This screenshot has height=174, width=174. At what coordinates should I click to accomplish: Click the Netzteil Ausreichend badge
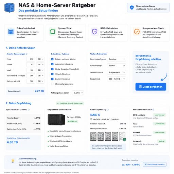159,133
